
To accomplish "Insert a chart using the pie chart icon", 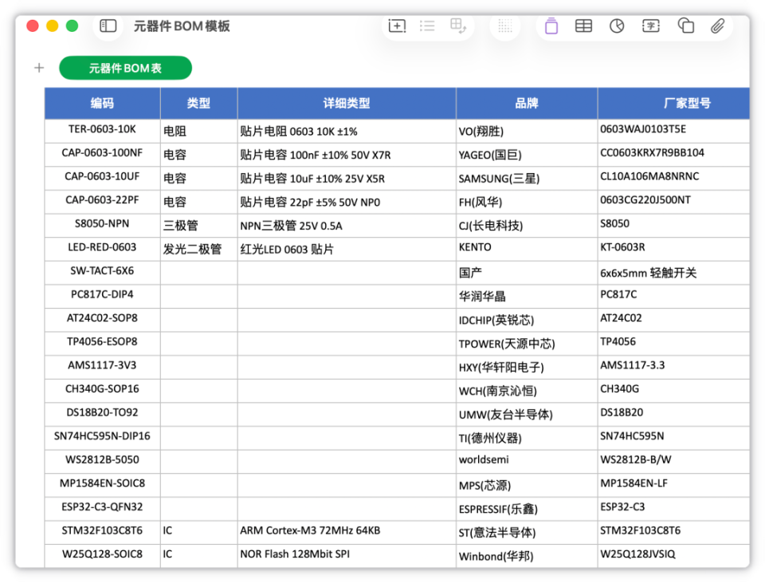I will point(617,26).
